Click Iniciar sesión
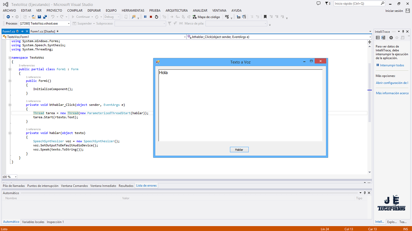Viewport: 412px width, 231px height. [394, 11]
